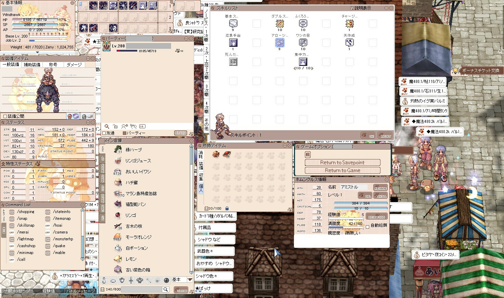504x298 pixels.
Task: Open the 消耗 tab in inventory window
Action: pyautogui.click(x=201, y=155)
